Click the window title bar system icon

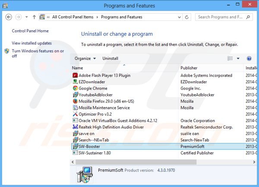(x=5, y=6)
